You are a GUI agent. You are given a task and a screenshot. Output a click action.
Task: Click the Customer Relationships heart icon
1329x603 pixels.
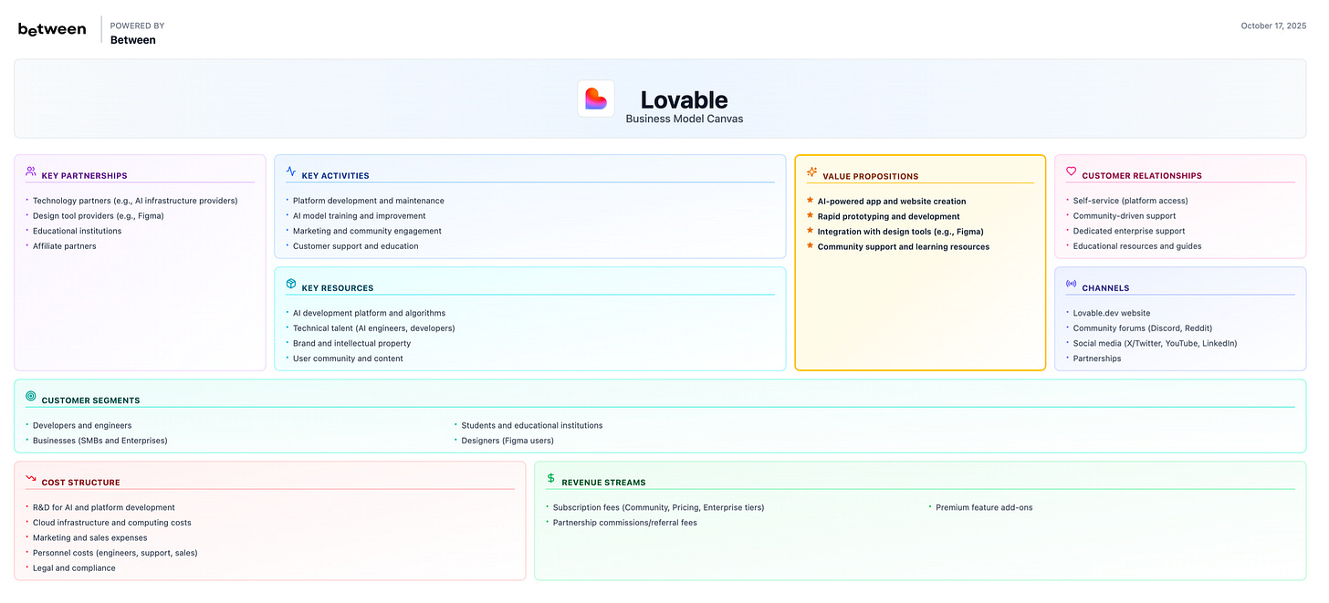coord(1072,171)
